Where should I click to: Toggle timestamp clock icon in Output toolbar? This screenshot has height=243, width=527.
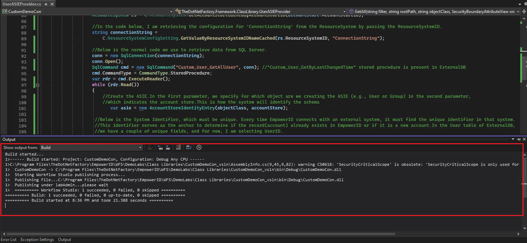click(199, 147)
